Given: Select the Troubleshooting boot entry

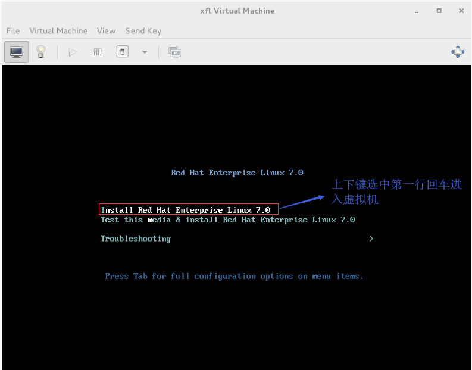Looking at the screenshot, I should (136, 239).
